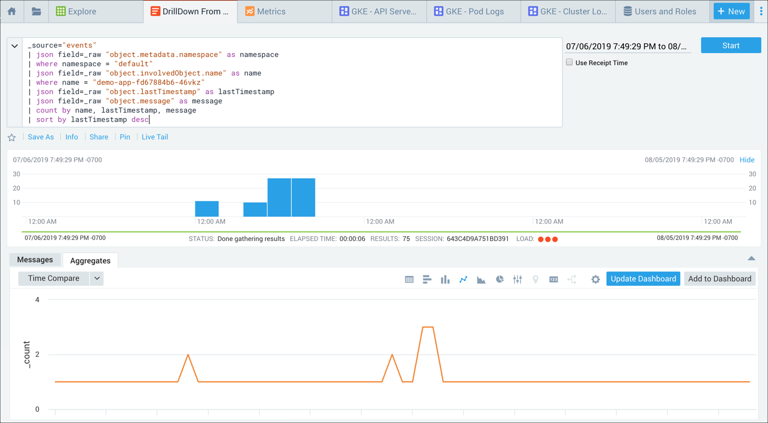Switch to the Messages tab
768x423 pixels.
(x=35, y=260)
